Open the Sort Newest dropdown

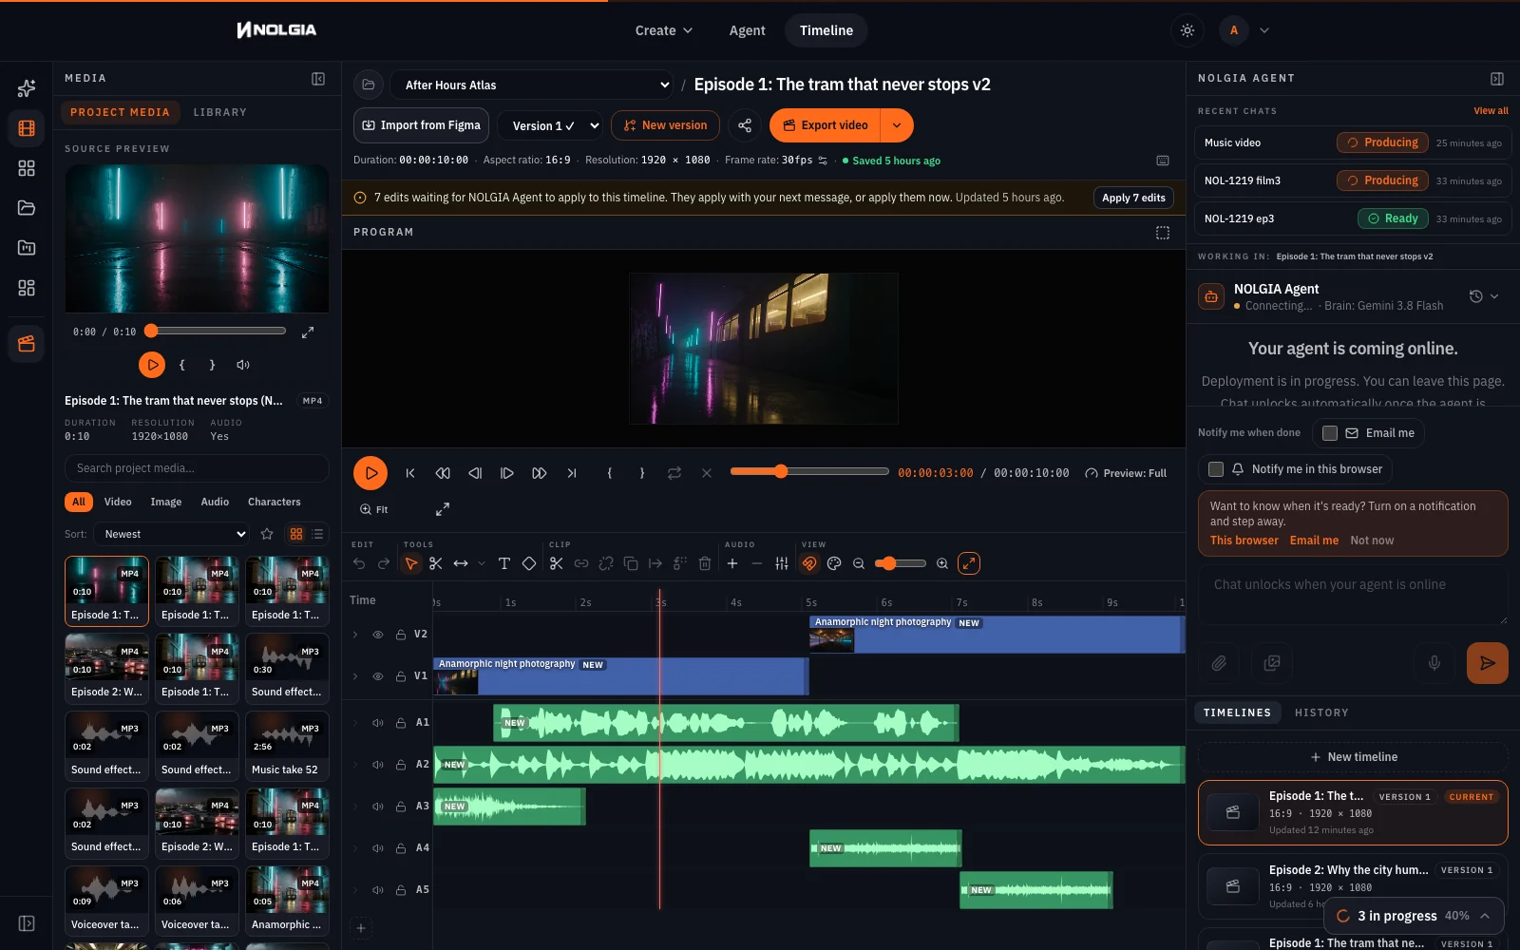click(171, 534)
